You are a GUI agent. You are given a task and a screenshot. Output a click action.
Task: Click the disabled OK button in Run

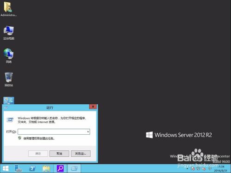coord(38,154)
